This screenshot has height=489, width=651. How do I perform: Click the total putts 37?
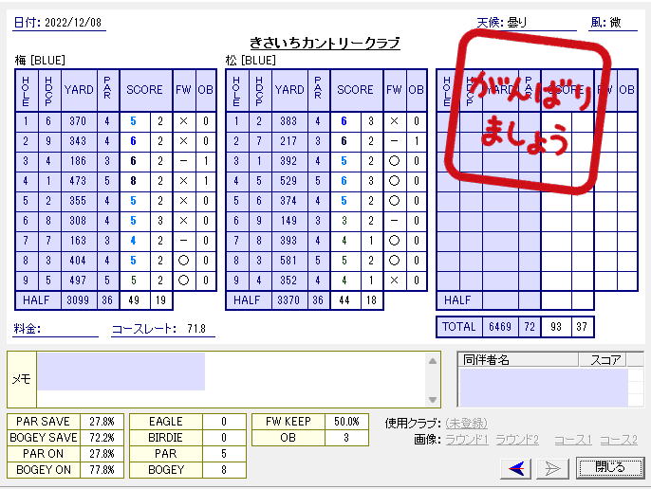[582, 327]
